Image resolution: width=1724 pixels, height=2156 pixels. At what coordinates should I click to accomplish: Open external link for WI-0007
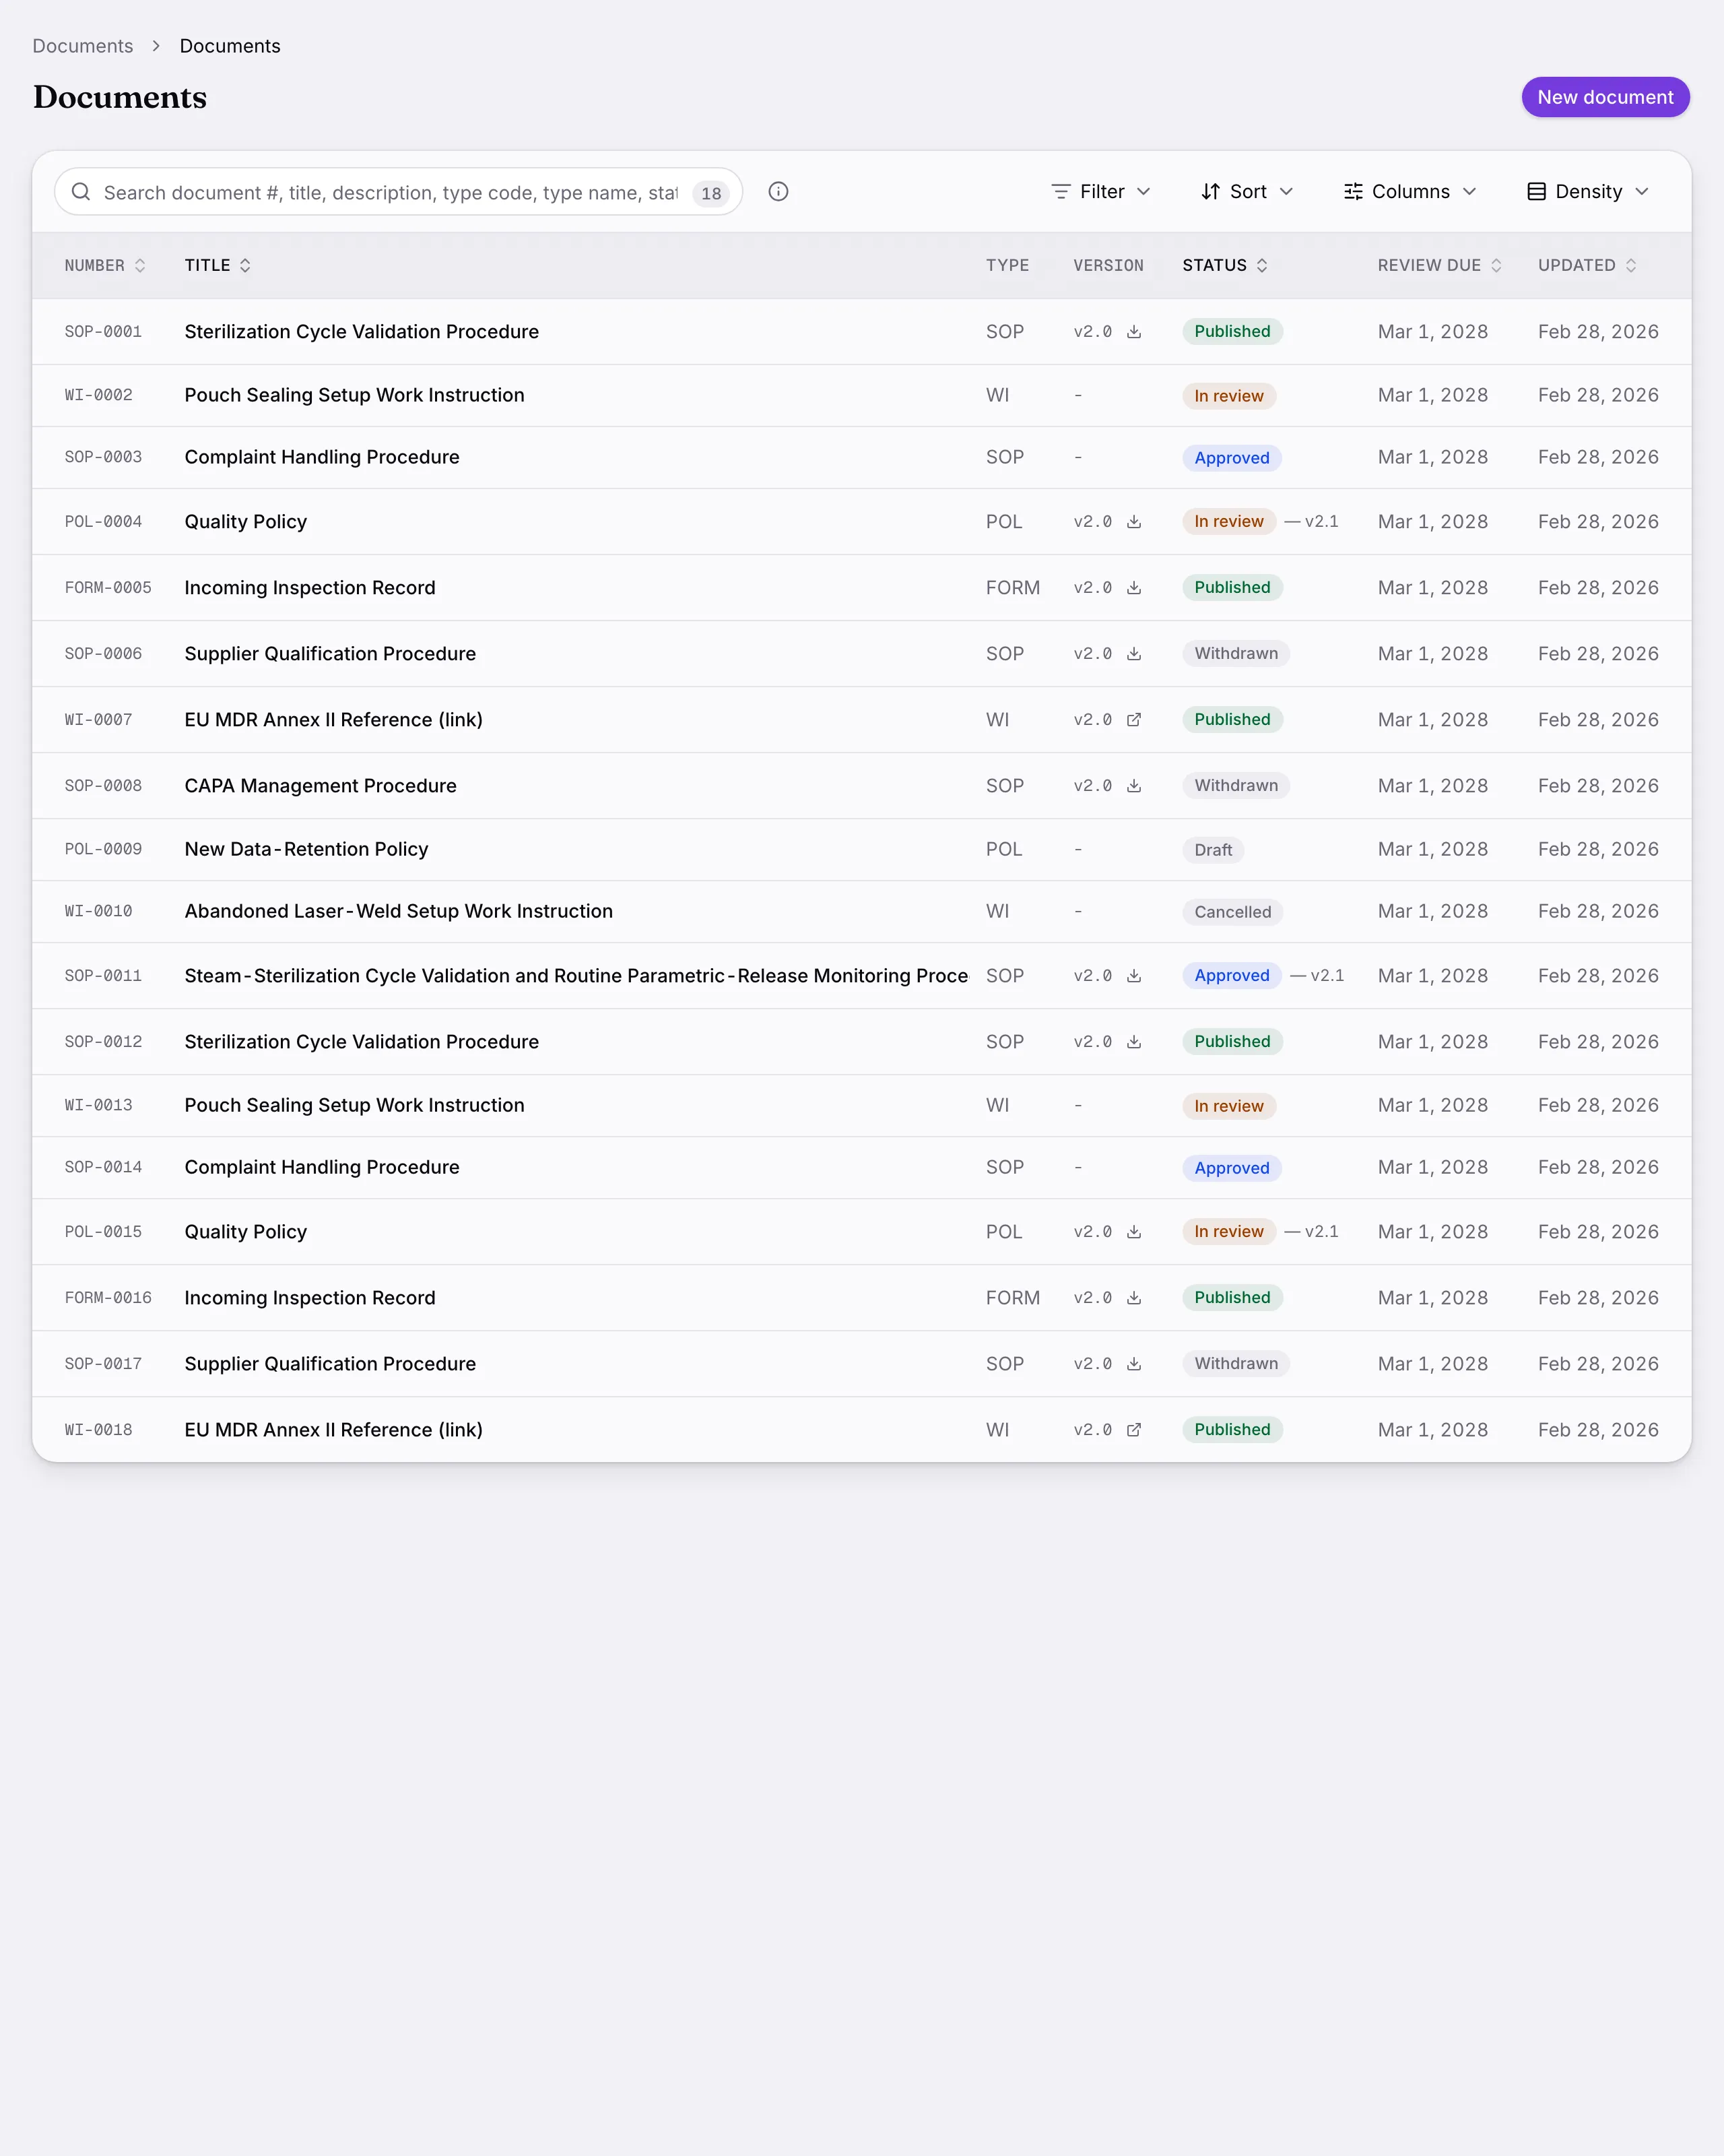pyautogui.click(x=1133, y=720)
